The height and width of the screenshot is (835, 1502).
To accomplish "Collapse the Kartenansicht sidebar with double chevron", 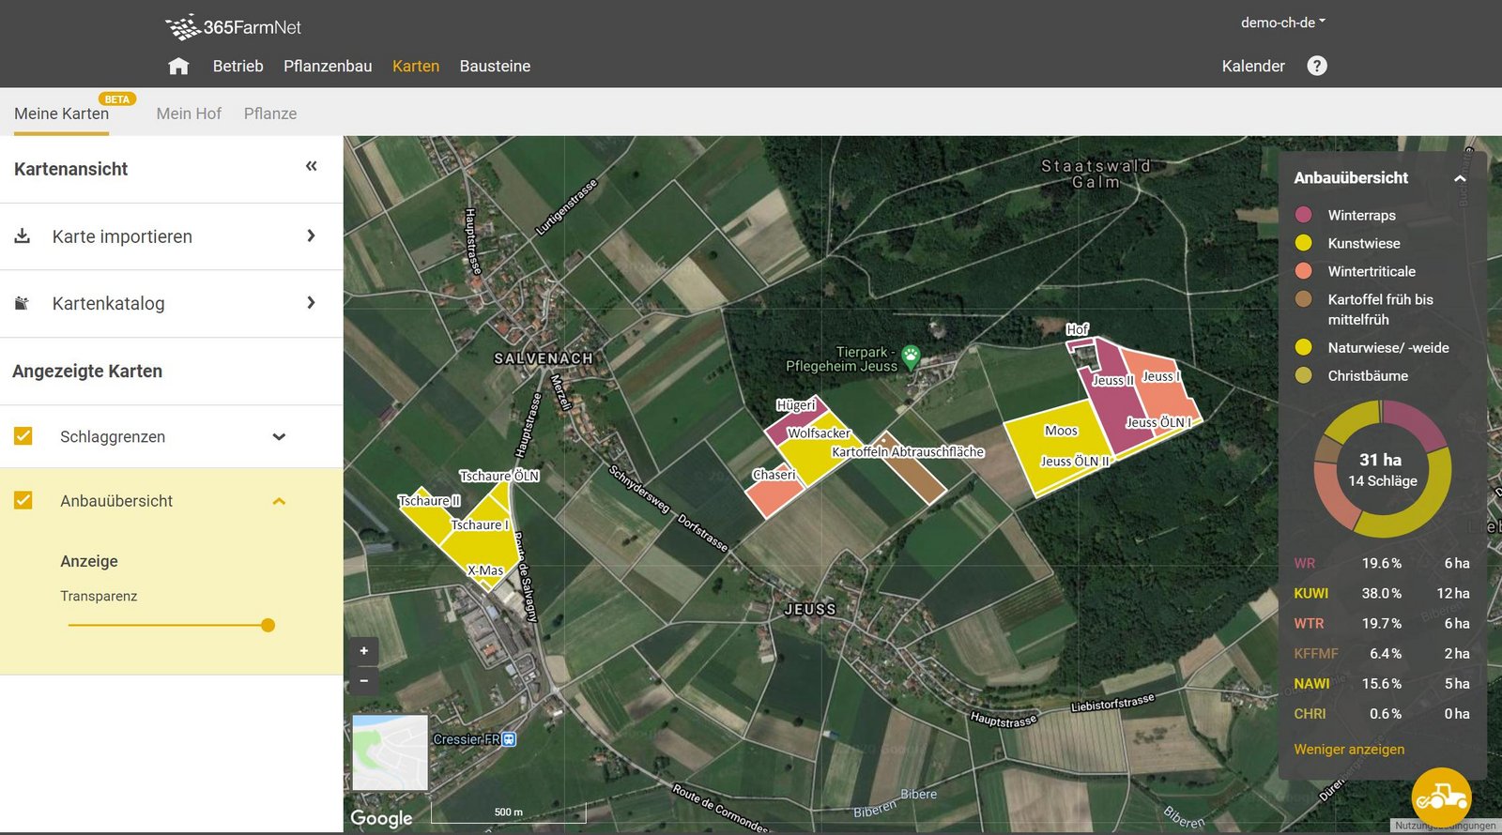I will pos(312,166).
